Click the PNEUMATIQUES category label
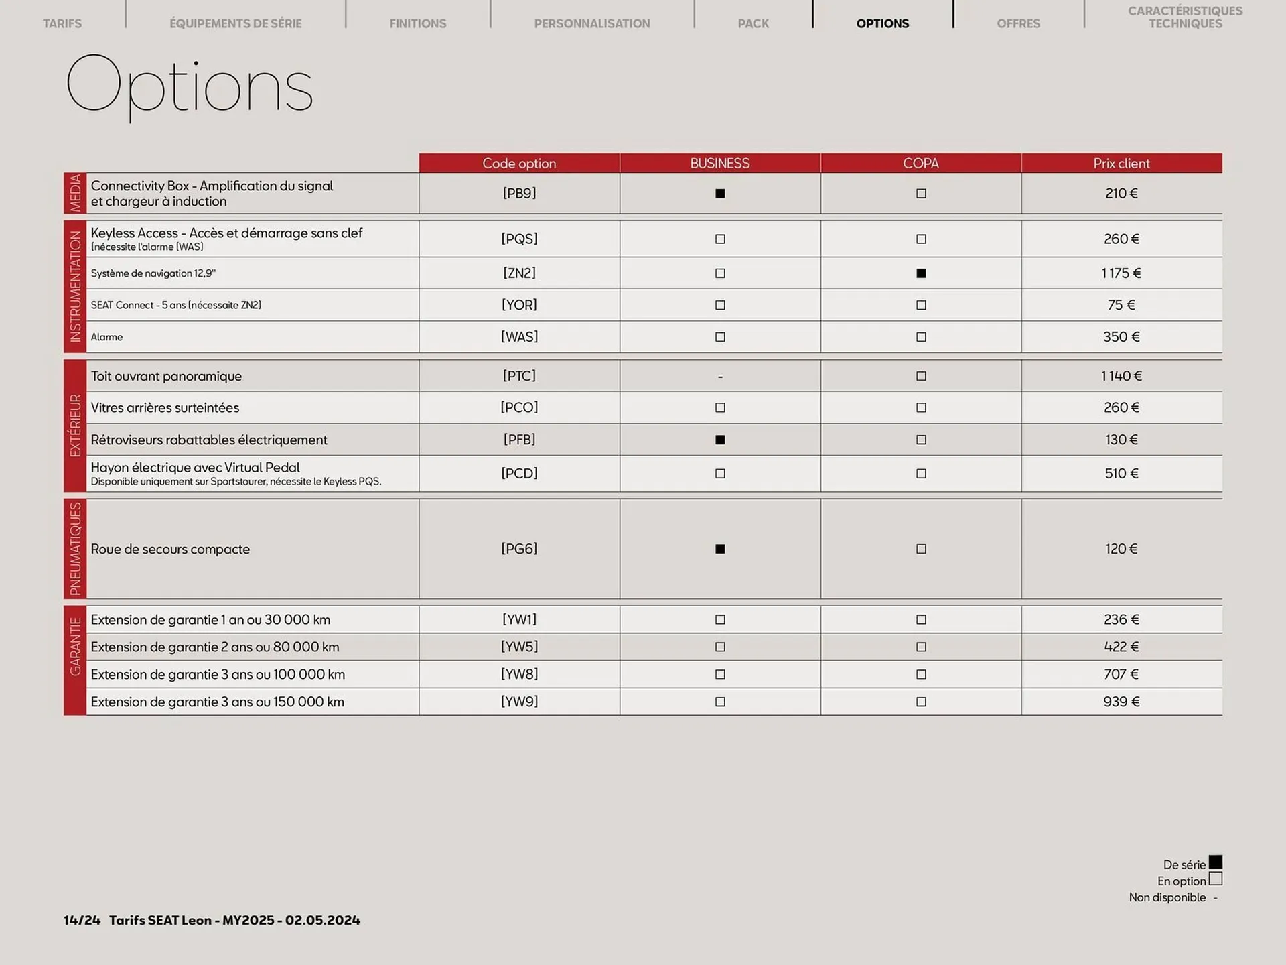Viewport: 1286px width, 965px height. click(75, 549)
